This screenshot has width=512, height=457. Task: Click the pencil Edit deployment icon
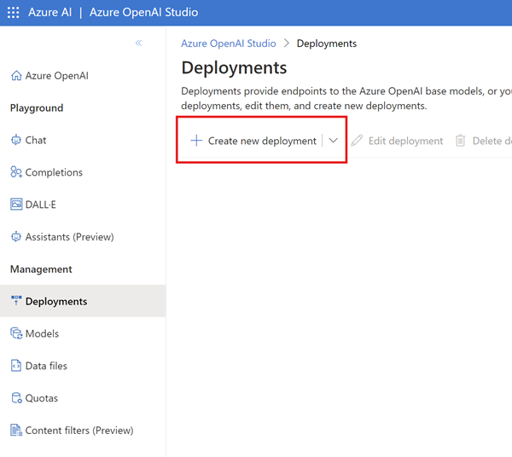(x=357, y=141)
